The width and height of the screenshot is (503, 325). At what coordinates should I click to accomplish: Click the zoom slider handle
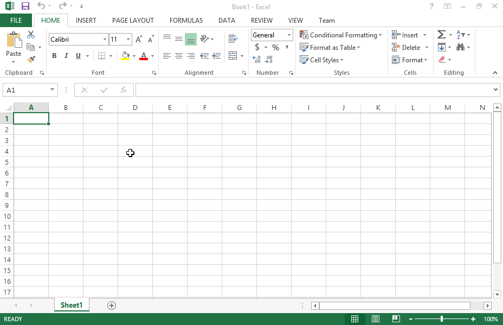(442, 319)
